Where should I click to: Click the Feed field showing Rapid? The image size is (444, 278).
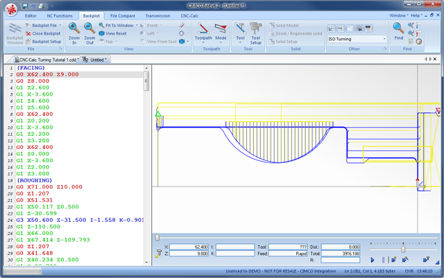288,253
